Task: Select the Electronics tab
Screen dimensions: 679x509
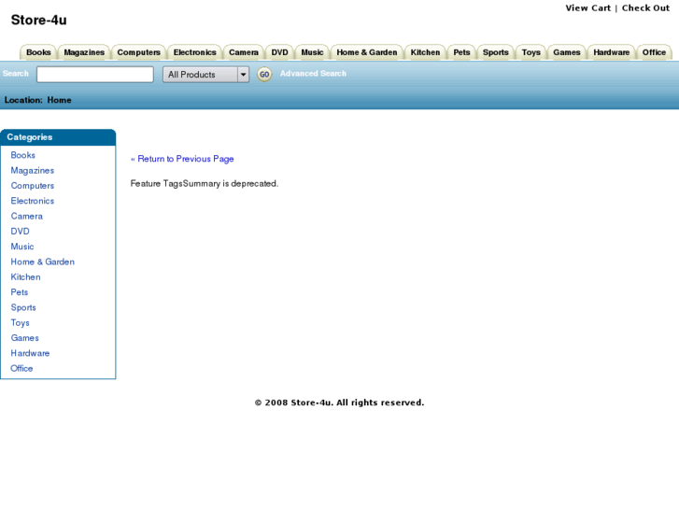Action: click(194, 52)
